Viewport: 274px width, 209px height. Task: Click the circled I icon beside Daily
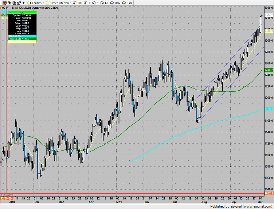tap(112, 3)
